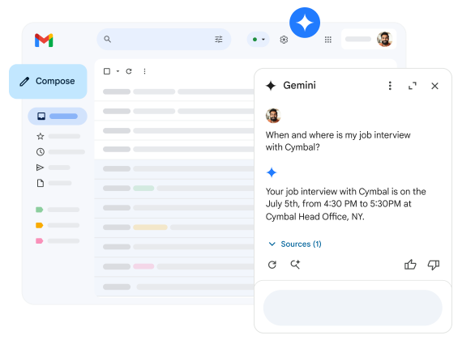475x344 pixels.
Task: Open Gemini panel more options menu
Action: point(390,86)
